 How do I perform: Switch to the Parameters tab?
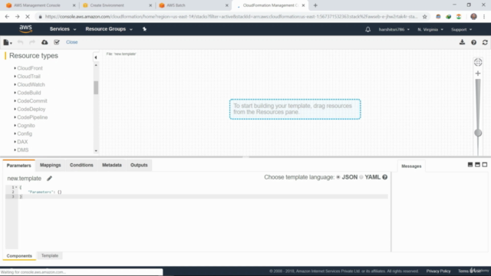tap(18, 166)
